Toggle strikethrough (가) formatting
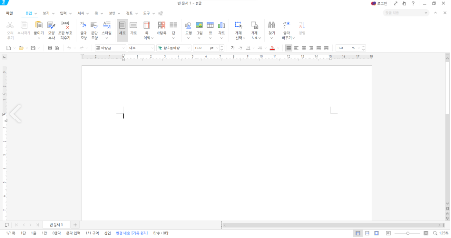 point(260,48)
